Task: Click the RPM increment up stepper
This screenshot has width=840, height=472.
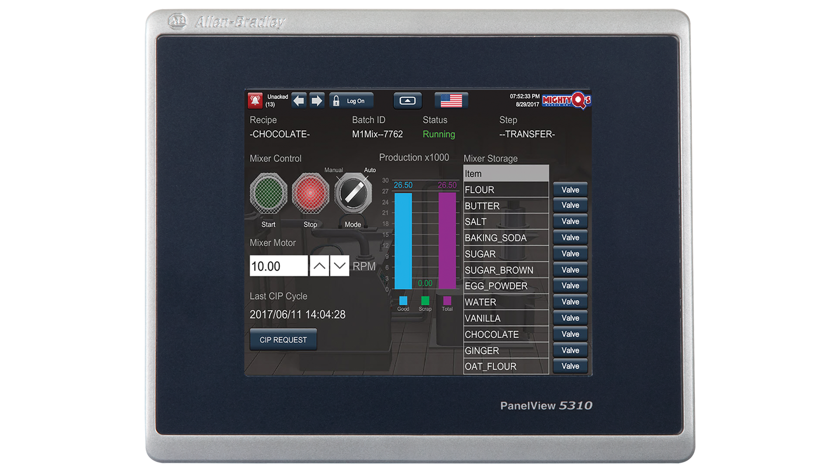Action: [x=320, y=266]
